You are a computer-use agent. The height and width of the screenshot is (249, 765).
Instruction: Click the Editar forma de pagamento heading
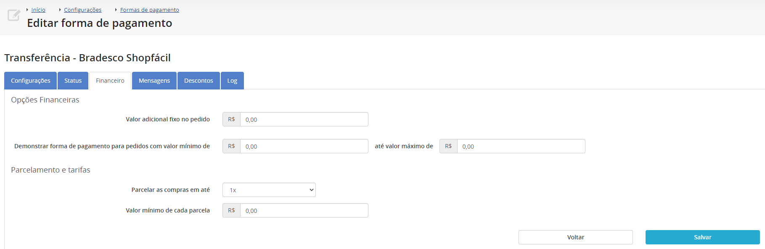tap(100, 23)
